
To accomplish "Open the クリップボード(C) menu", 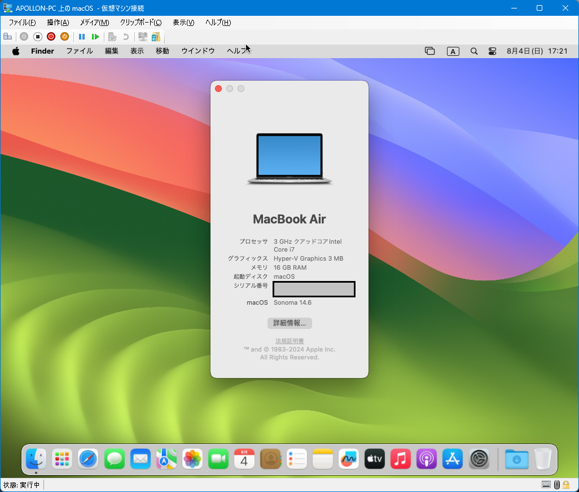I will coord(141,23).
